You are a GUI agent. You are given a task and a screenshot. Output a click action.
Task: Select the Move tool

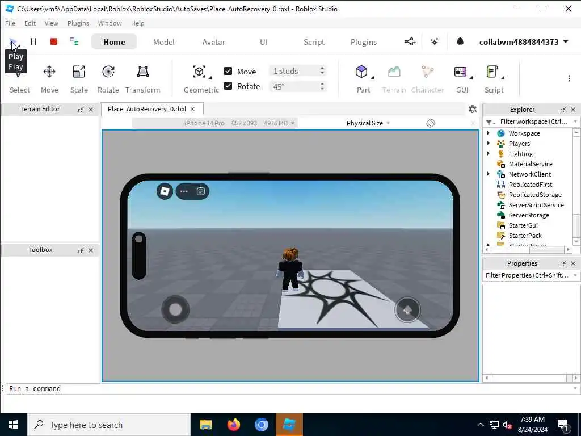pyautogui.click(x=49, y=79)
